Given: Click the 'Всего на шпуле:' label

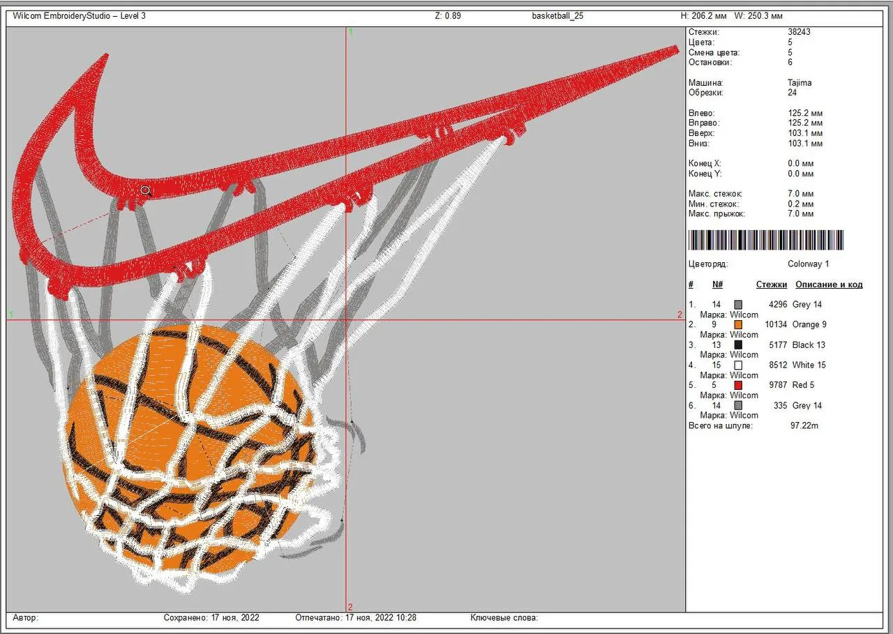Looking at the screenshot, I should [x=721, y=425].
